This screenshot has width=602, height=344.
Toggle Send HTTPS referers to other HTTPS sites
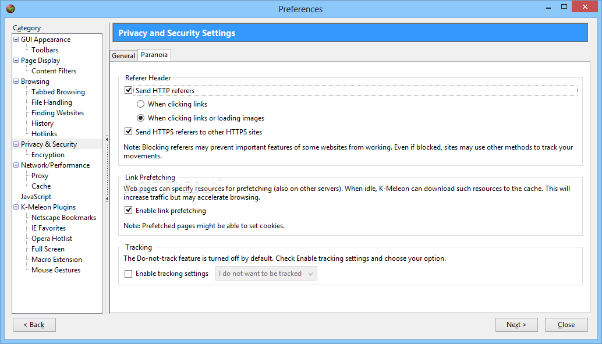(x=128, y=132)
